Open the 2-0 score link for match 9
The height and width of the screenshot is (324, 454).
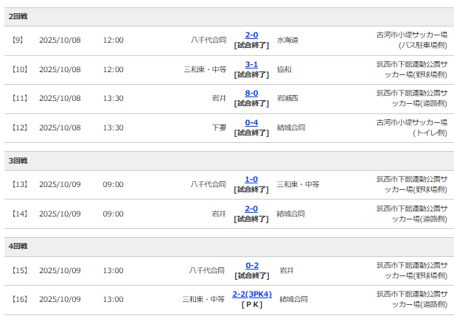pos(251,35)
